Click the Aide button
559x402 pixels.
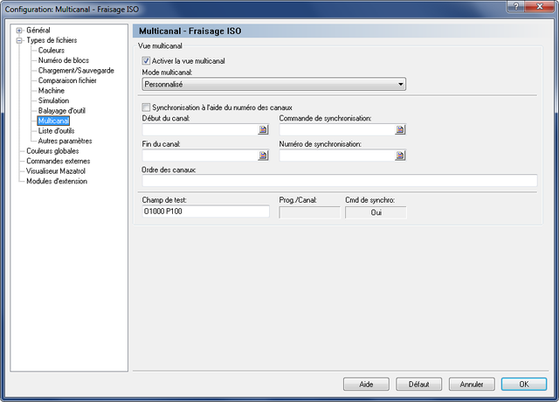coord(366,385)
